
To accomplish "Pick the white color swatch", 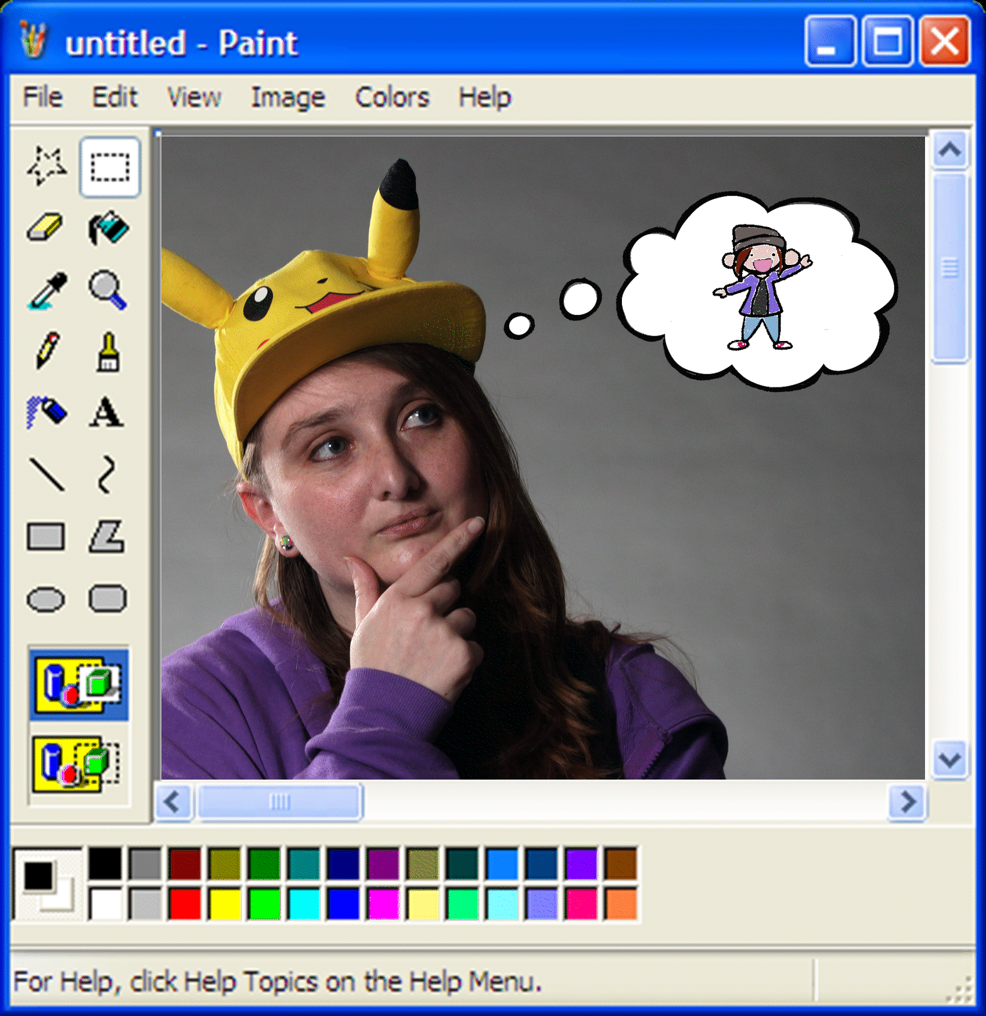I will click(105, 904).
